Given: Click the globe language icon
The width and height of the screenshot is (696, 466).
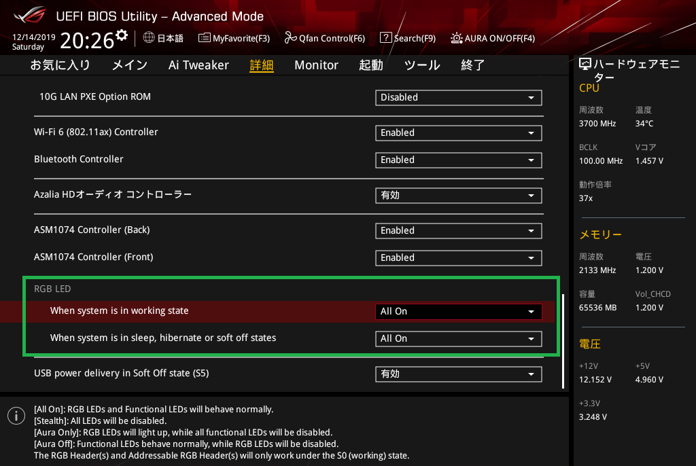Looking at the screenshot, I should tap(149, 38).
